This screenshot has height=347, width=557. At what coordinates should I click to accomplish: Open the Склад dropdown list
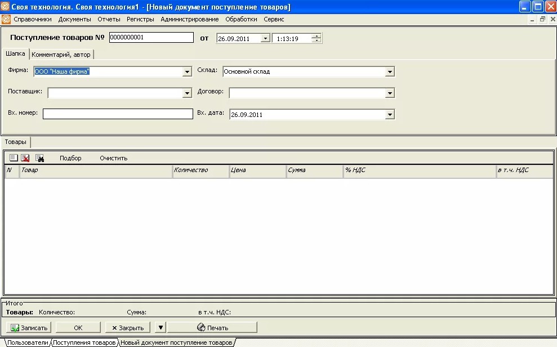point(389,72)
